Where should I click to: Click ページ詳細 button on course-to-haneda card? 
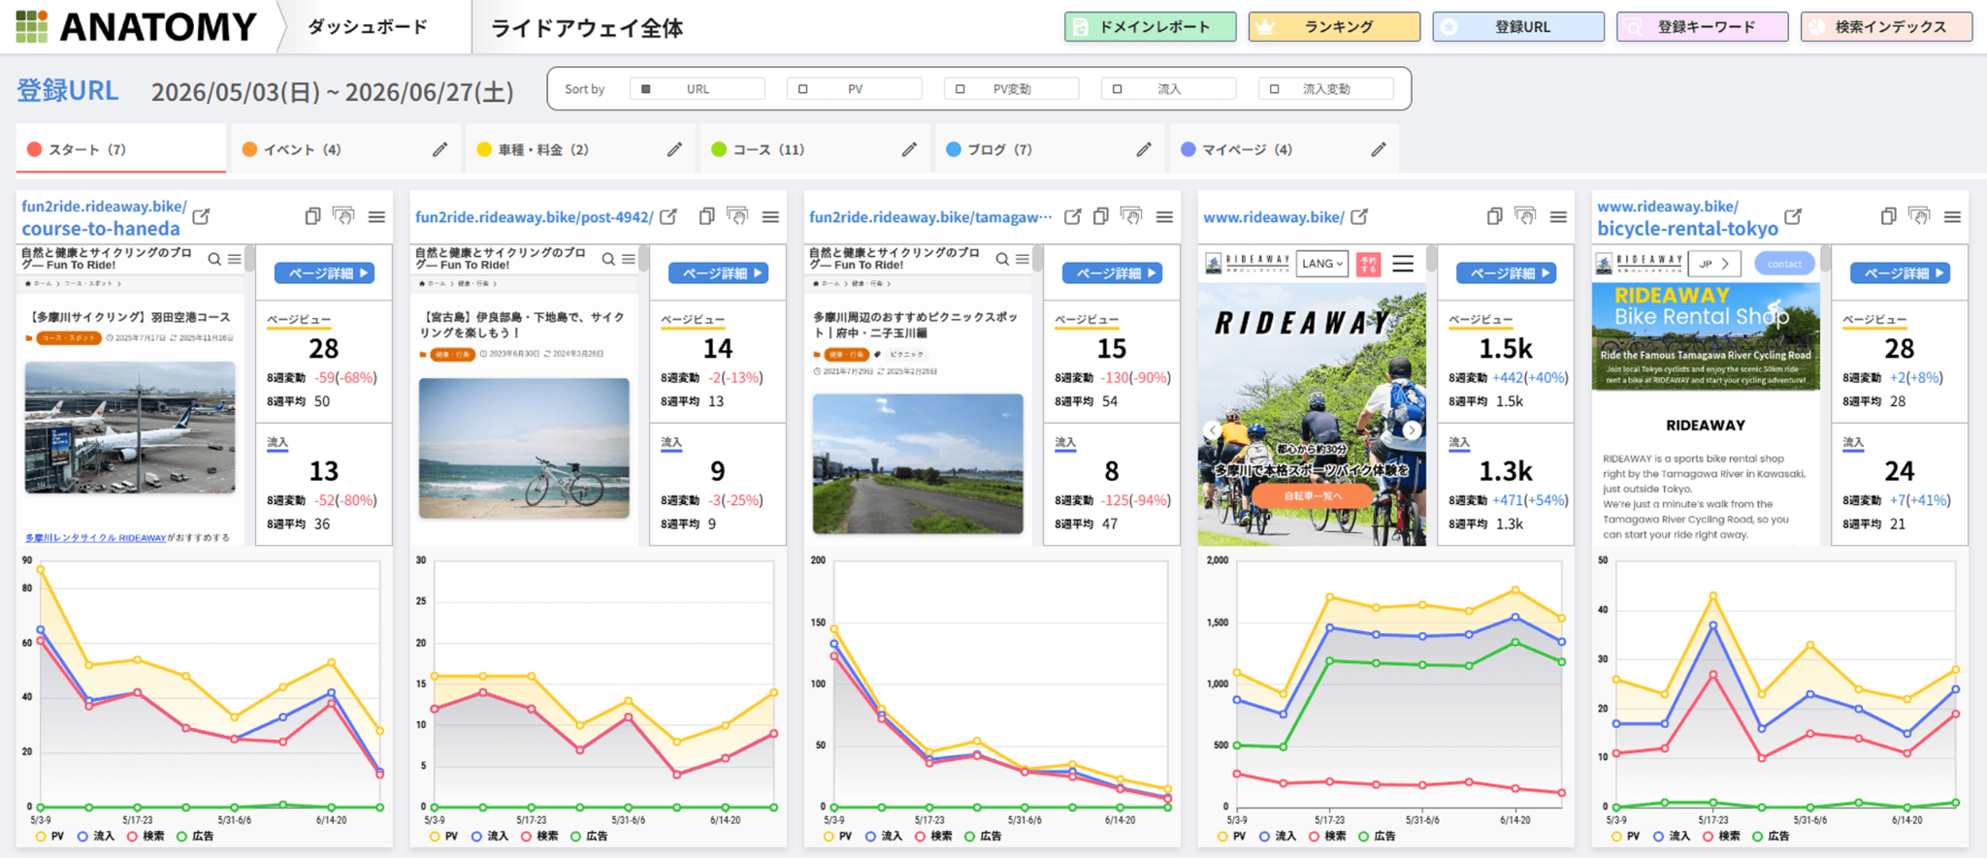point(324,273)
